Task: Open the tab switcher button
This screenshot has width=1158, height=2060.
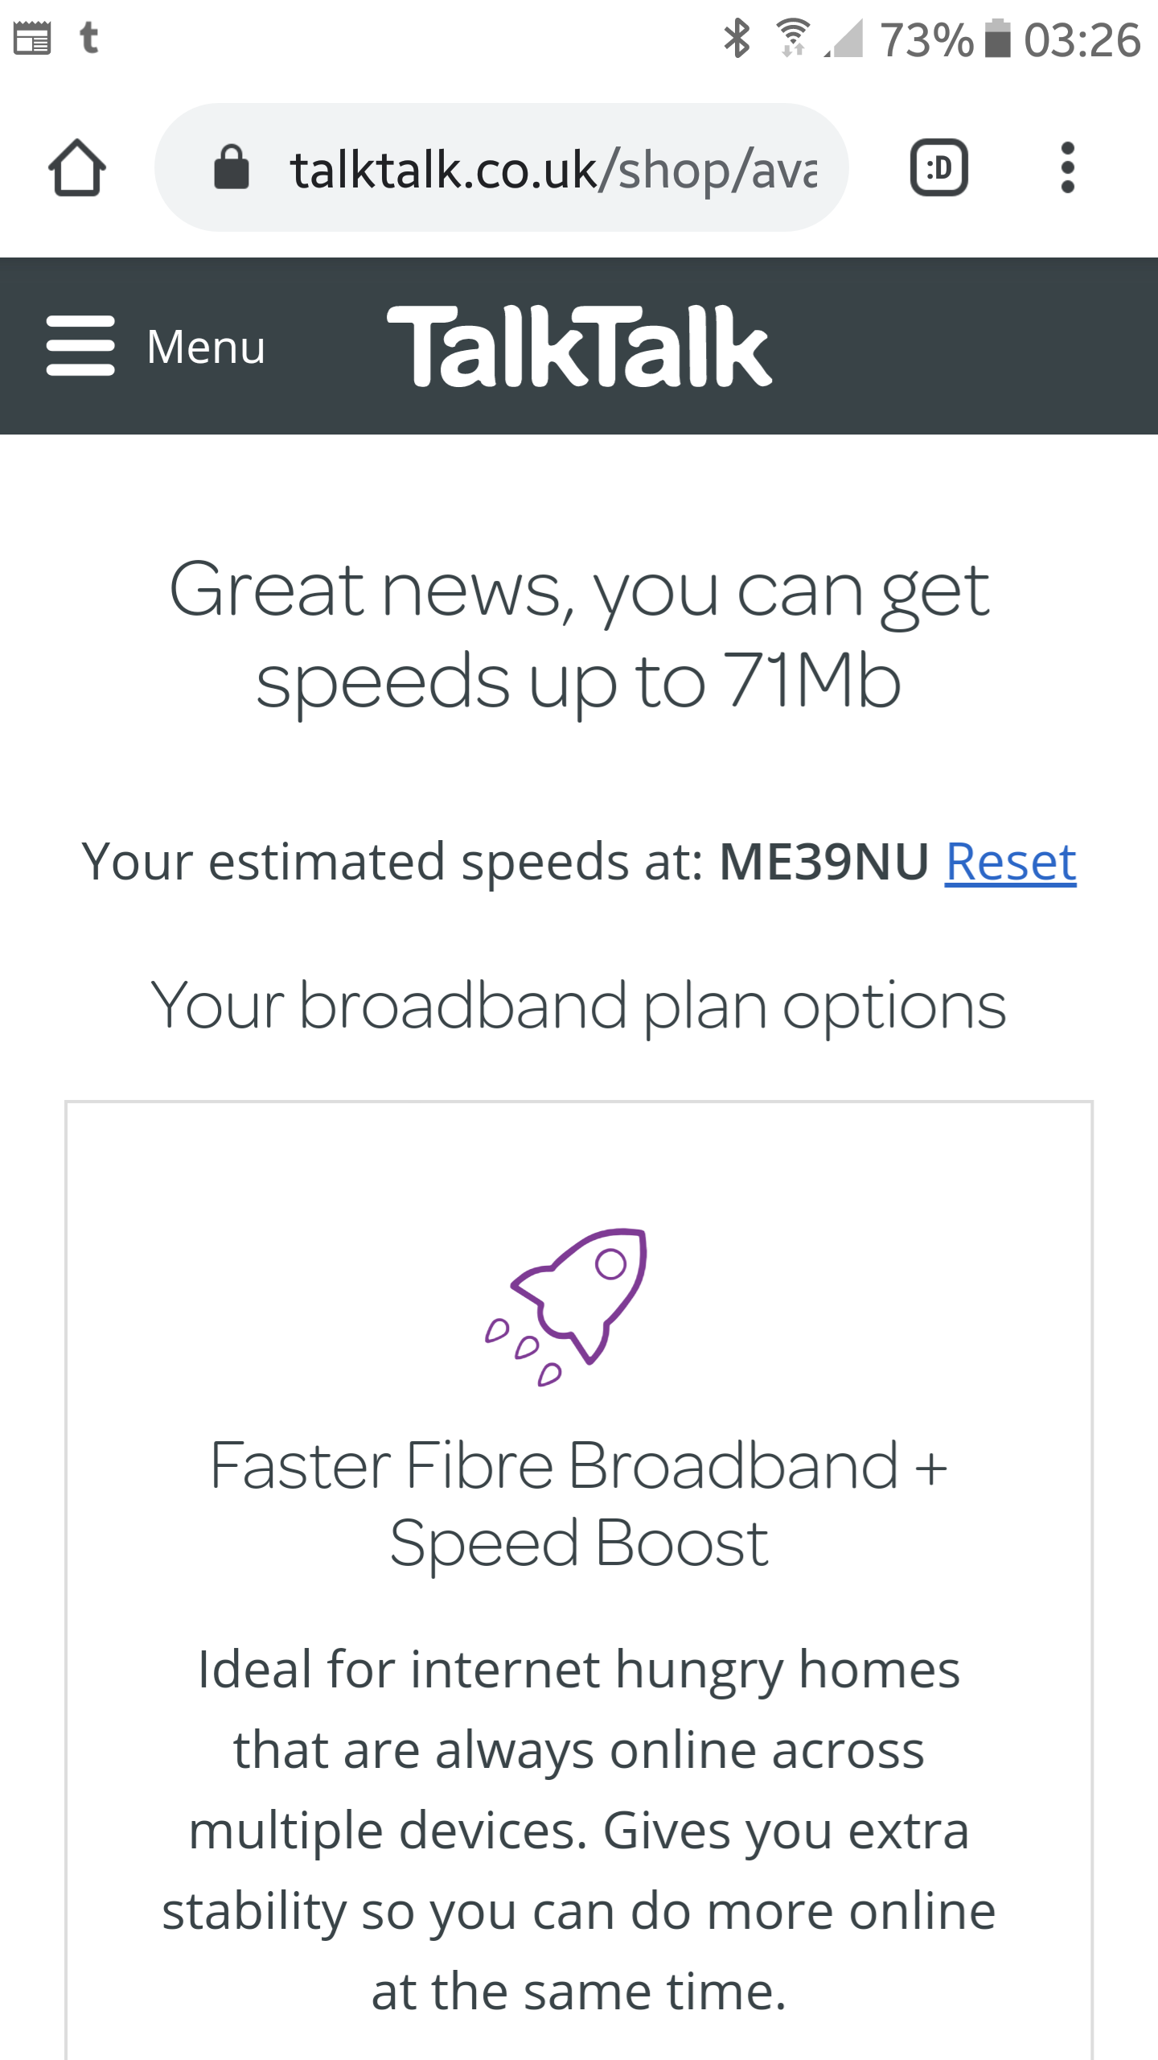Action: (938, 168)
